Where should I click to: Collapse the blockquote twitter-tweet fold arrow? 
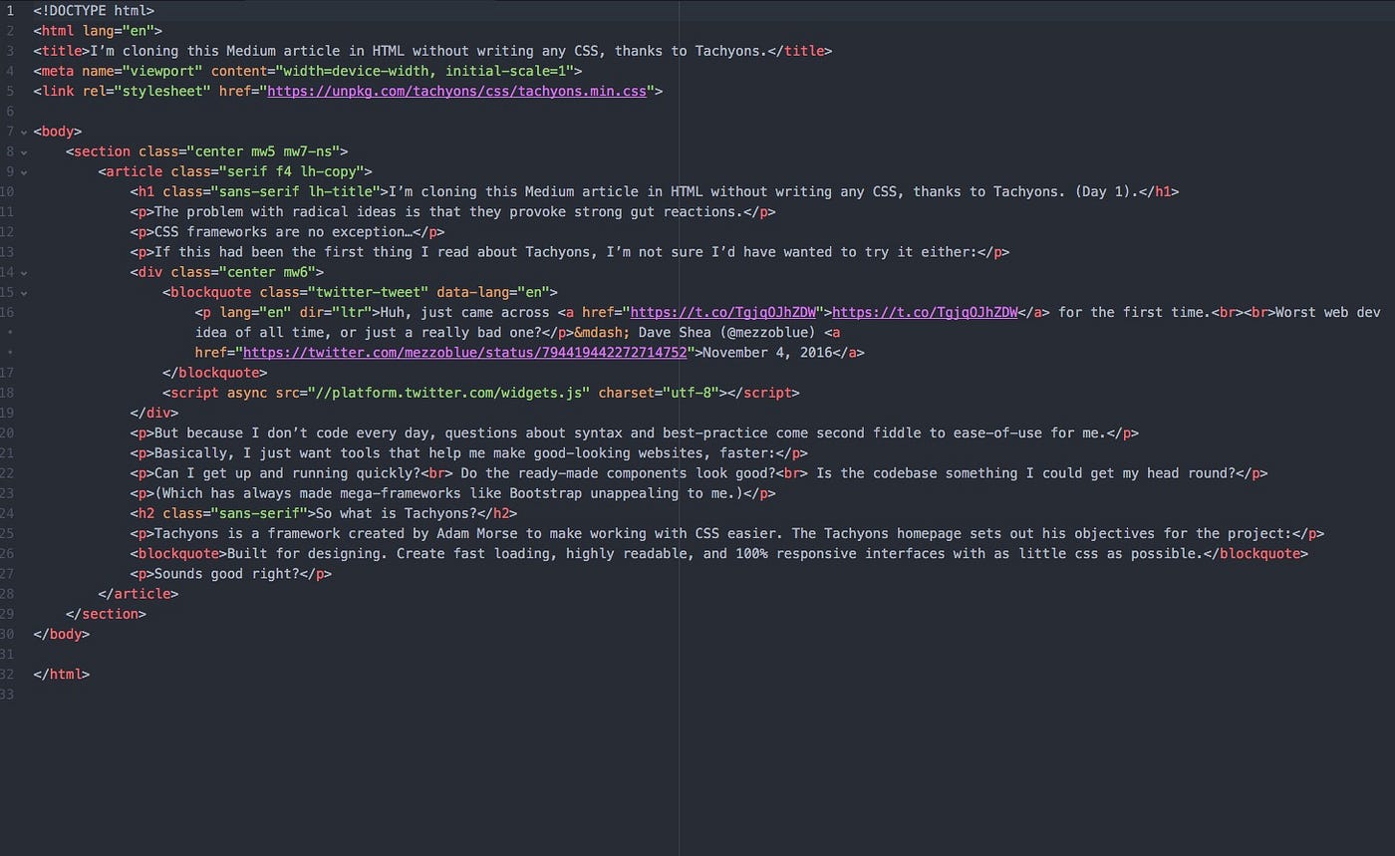(23, 292)
